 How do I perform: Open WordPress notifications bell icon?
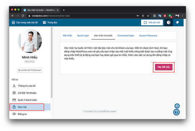point(177,22)
